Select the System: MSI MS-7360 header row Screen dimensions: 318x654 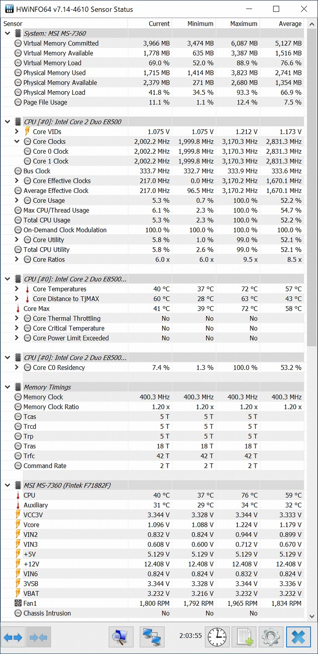[x=55, y=34]
